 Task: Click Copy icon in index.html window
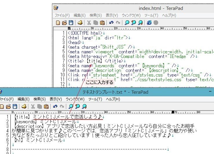point(95,23)
